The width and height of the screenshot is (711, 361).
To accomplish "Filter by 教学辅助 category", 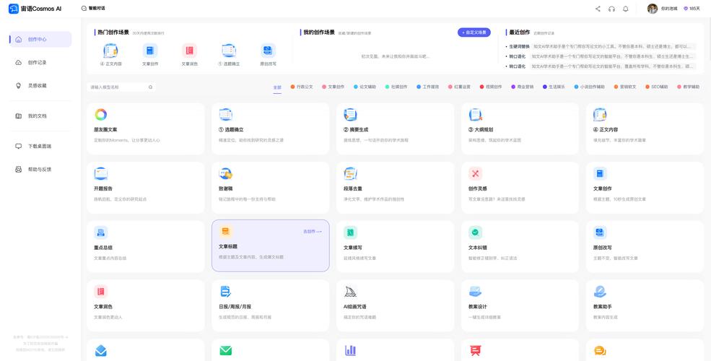I will click(x=689, y=87).
